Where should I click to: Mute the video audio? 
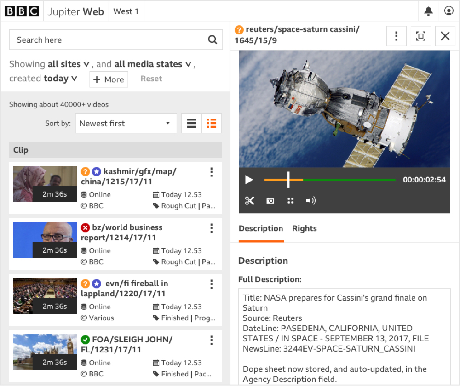(x=311, y=200)
